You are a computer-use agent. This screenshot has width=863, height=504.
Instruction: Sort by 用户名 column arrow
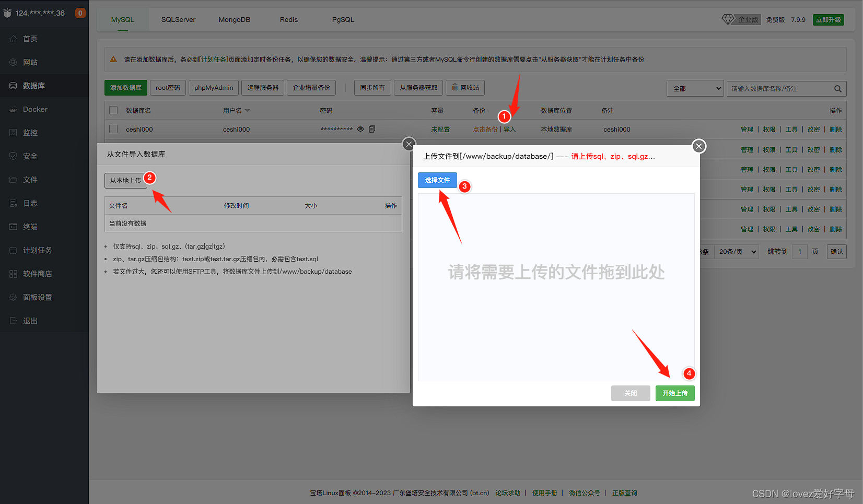click(x=247, y=111)
